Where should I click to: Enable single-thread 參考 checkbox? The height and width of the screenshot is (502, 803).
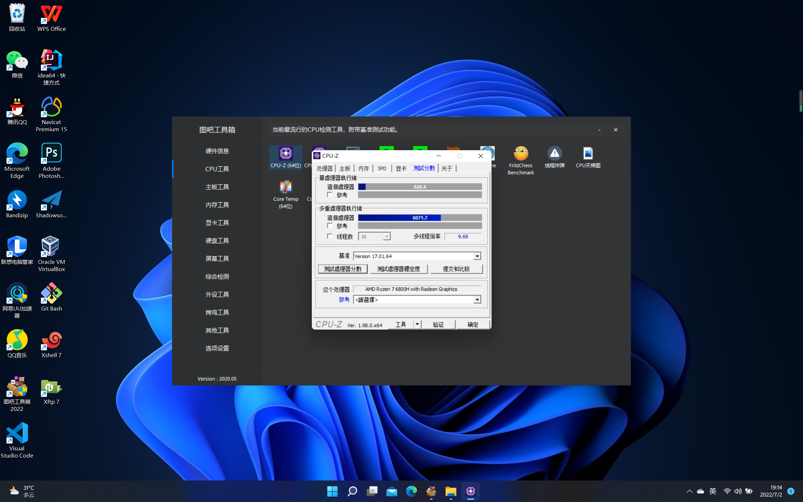330,195
